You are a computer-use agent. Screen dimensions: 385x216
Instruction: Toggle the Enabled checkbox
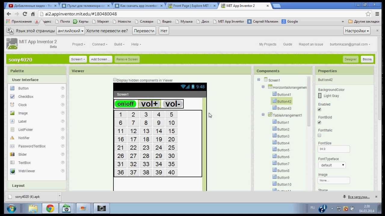[319, 109]
